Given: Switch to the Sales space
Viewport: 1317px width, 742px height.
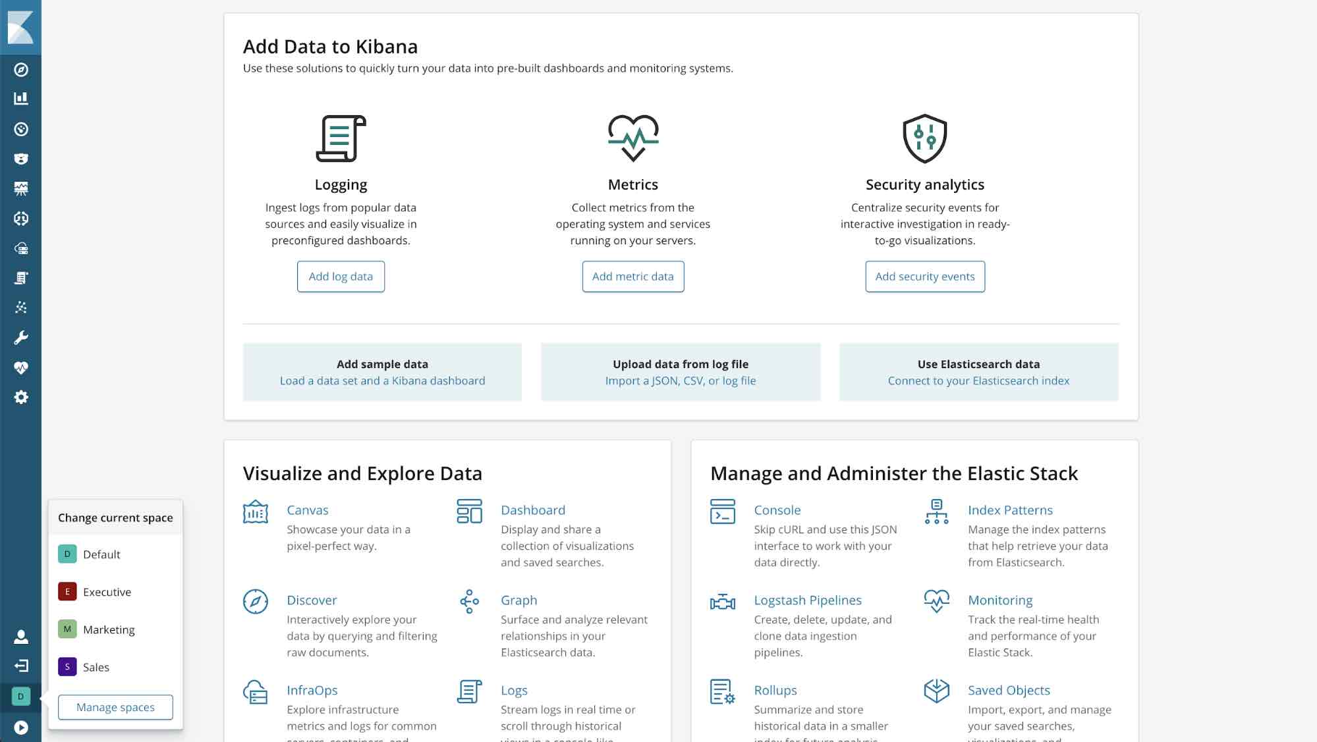Looking at the screenshot, I should tap(115, 667).
